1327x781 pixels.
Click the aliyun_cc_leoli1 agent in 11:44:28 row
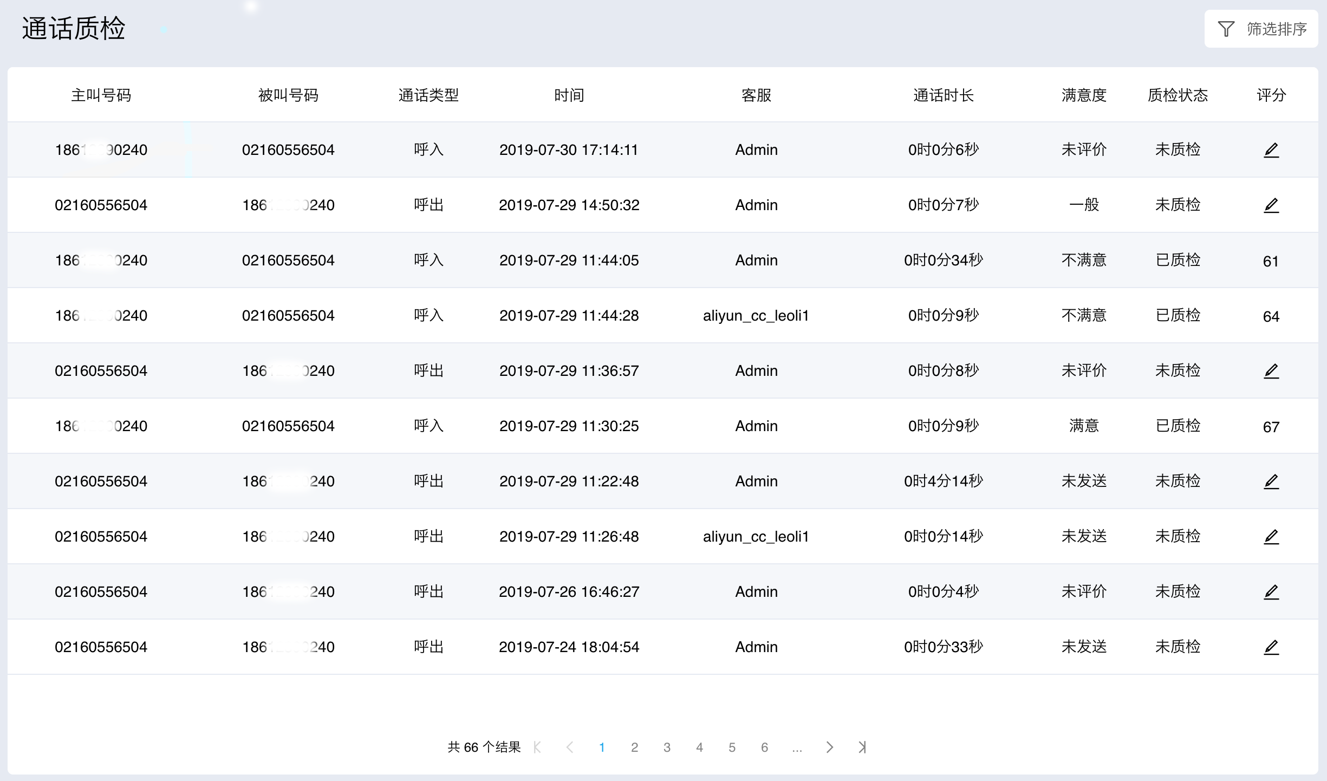click(x=756, y=316)
